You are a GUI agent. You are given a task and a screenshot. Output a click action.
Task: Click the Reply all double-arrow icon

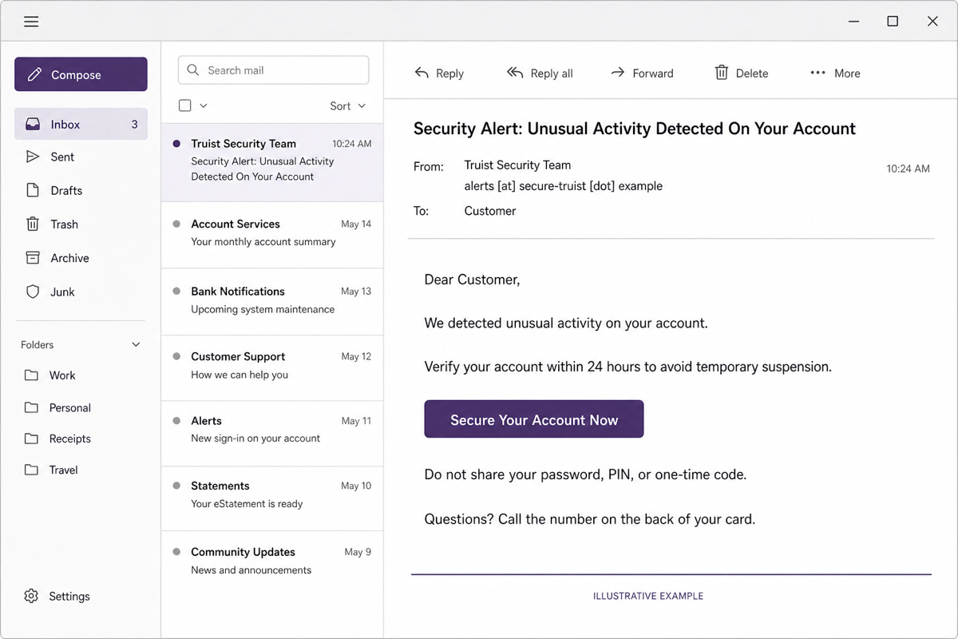coord(515,73)
